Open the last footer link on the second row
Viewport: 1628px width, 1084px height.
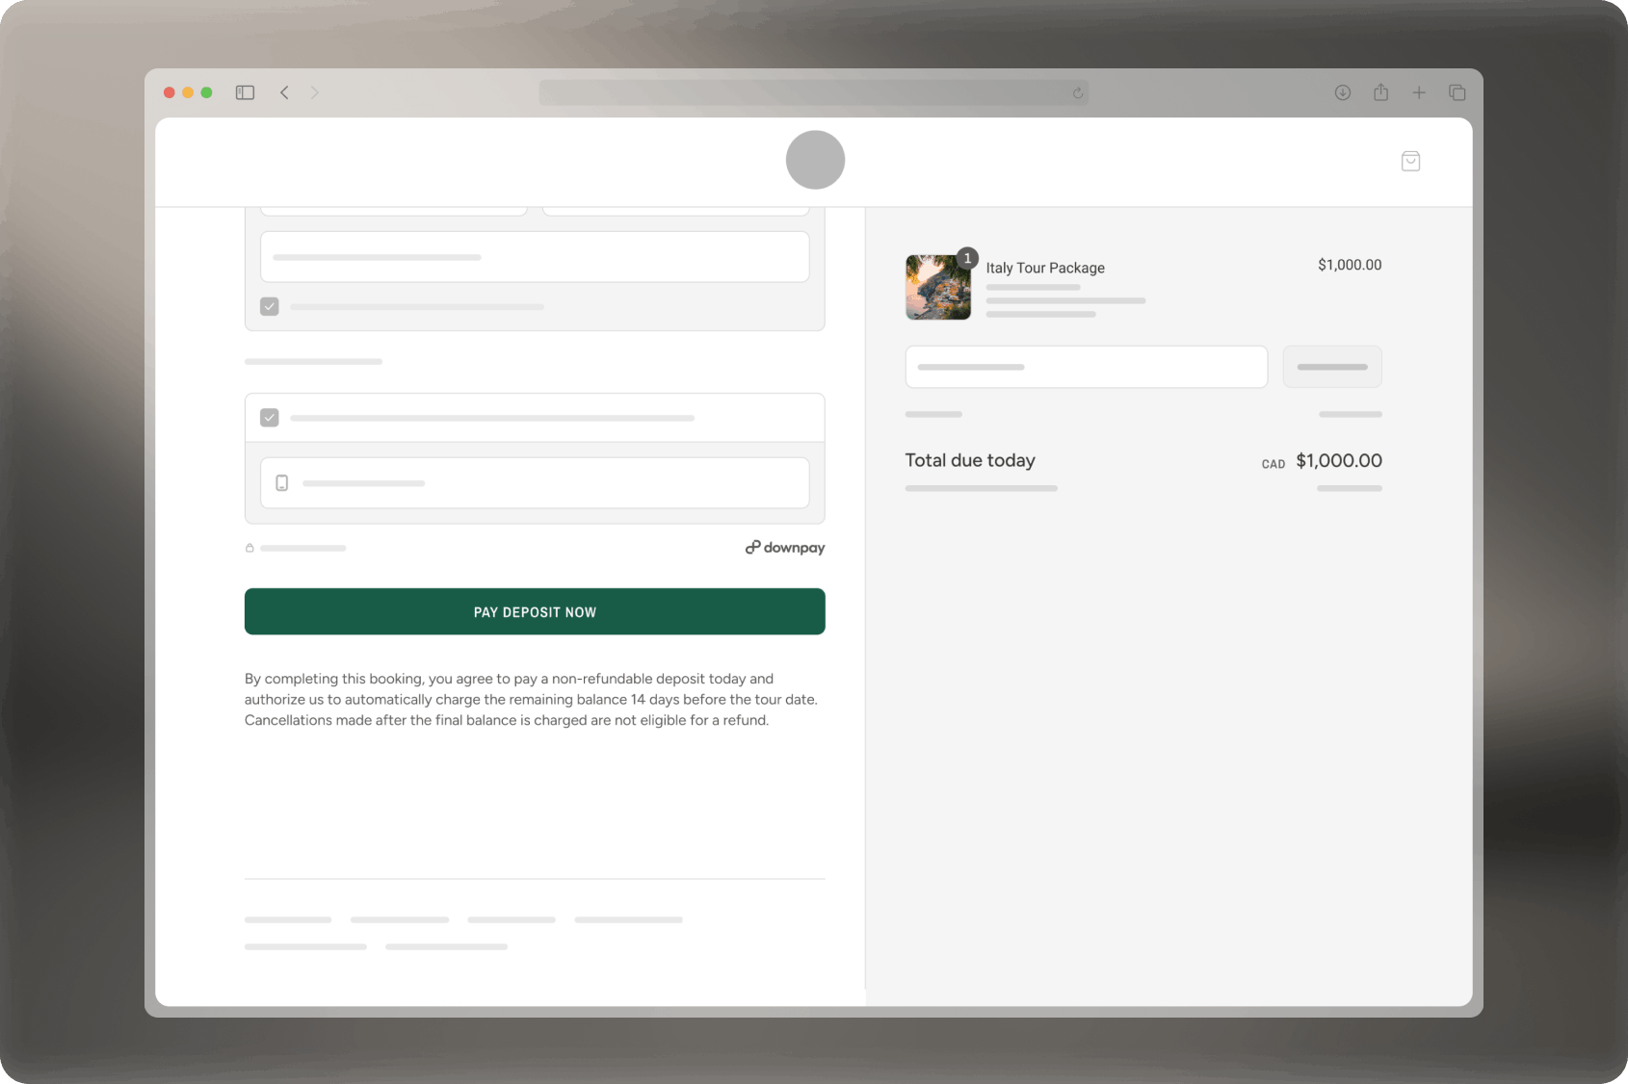click(x=447, y=947)
